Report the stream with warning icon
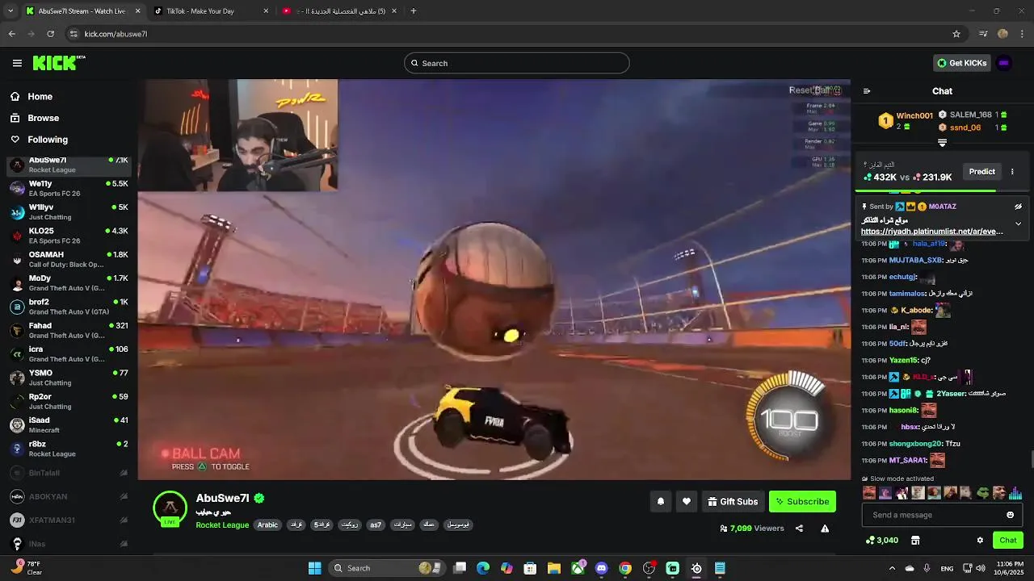 click(825, 529)
